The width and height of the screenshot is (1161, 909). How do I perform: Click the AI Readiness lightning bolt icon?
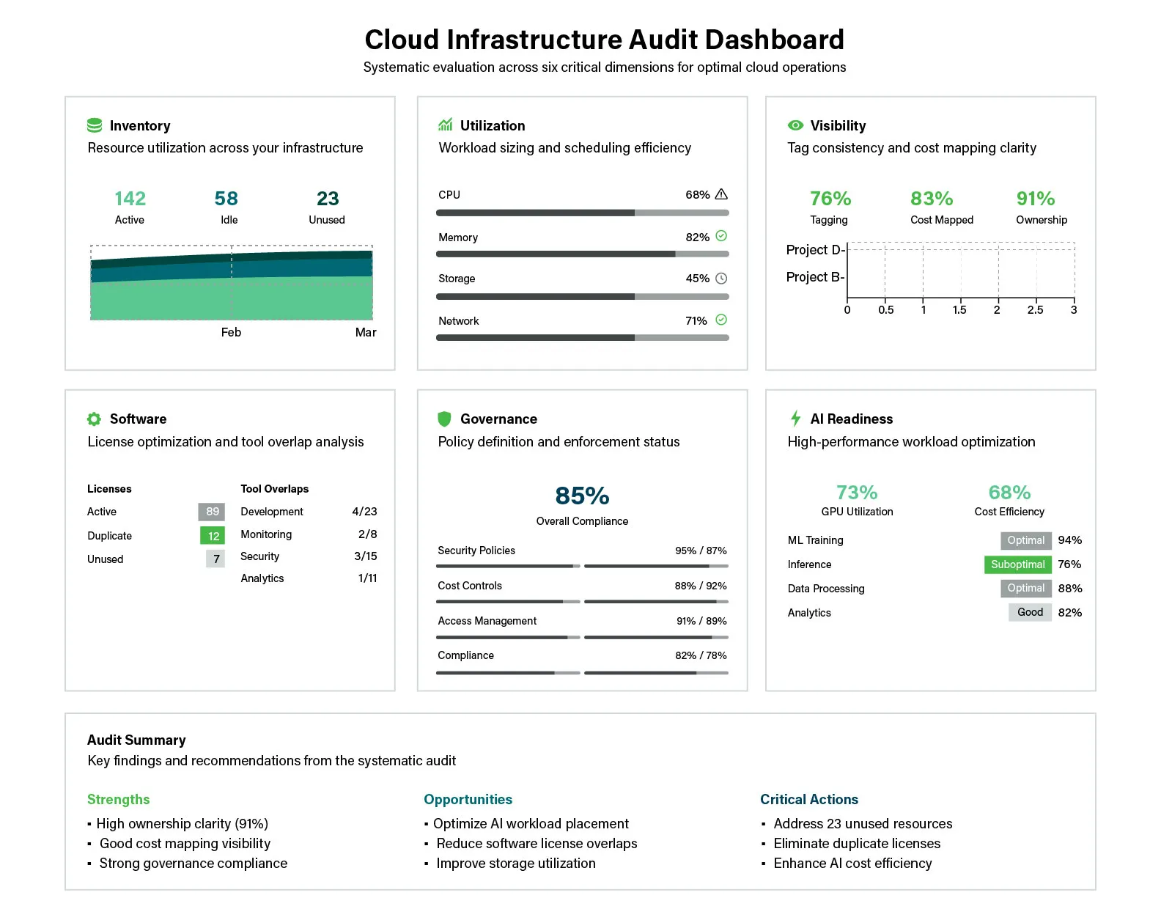795,419
